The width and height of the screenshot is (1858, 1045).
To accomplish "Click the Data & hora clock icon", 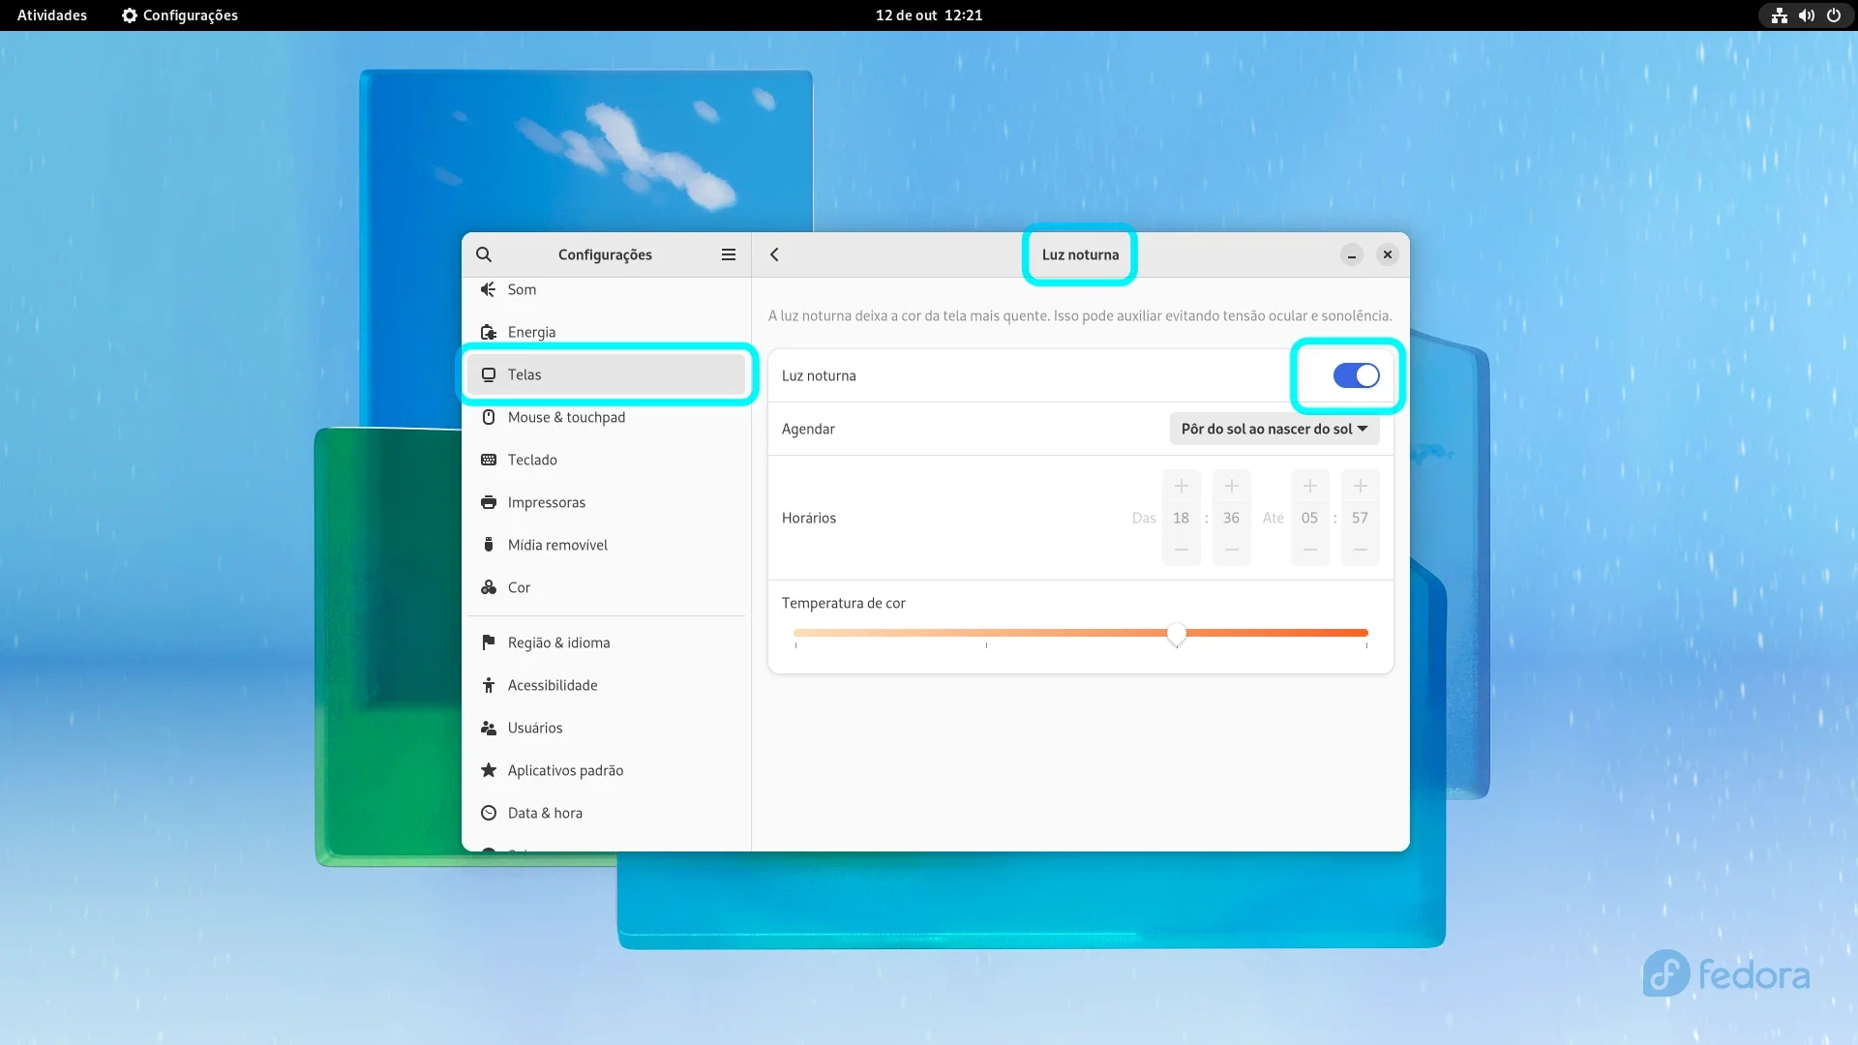I will 489,813.
